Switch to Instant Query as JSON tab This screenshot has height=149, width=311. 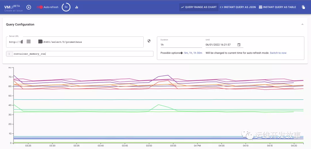click(x=238, y=7)
